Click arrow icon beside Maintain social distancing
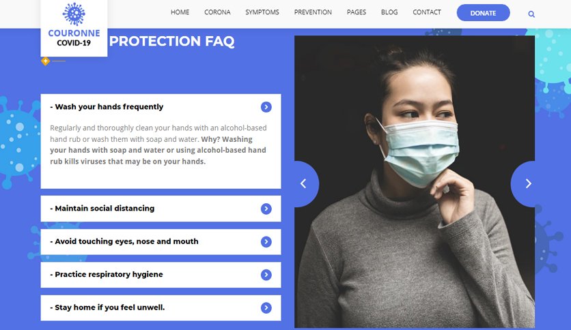The image size is (571, 330). [266, 209]
